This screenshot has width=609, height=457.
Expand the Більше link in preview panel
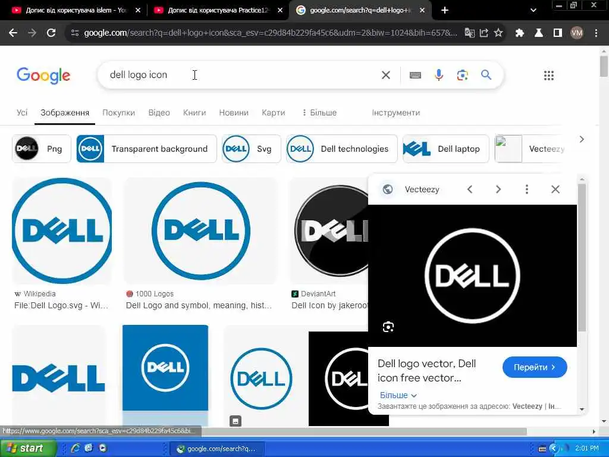398,395
